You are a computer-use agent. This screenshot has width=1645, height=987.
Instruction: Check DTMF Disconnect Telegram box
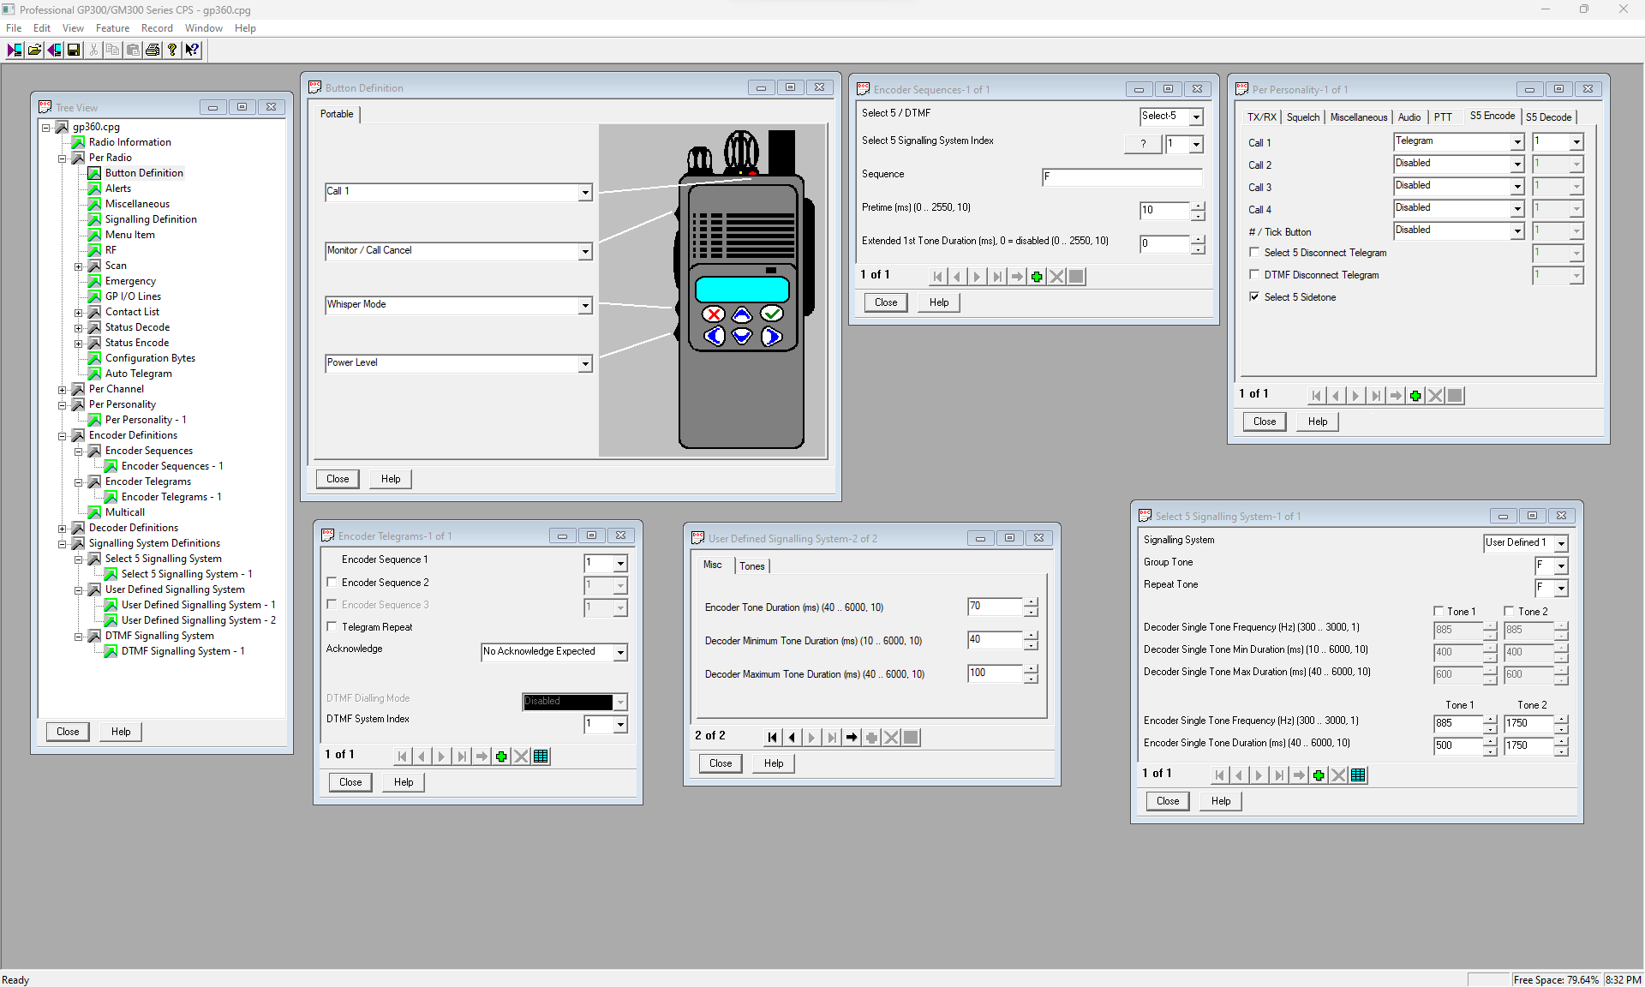click(1254, 275)
